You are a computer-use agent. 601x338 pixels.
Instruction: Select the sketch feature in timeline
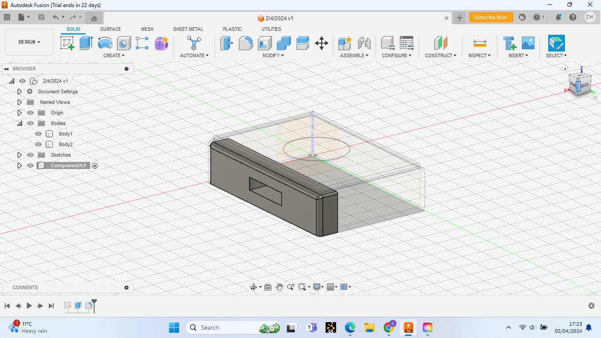[68, 305]
